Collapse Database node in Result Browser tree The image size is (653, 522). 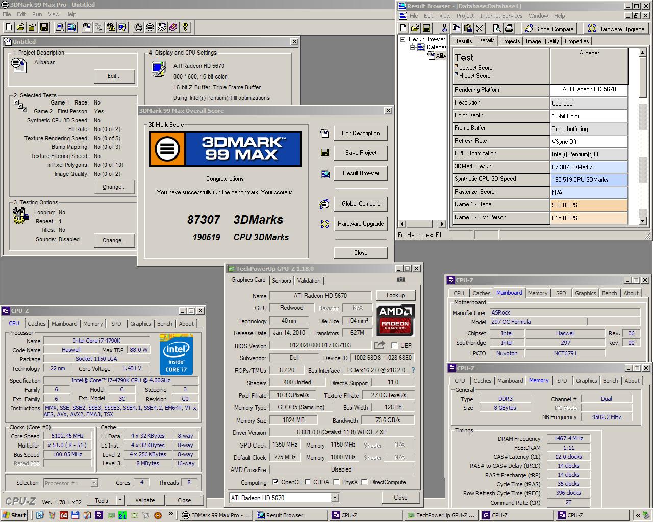pyautogui.click(x=412, y=47)
